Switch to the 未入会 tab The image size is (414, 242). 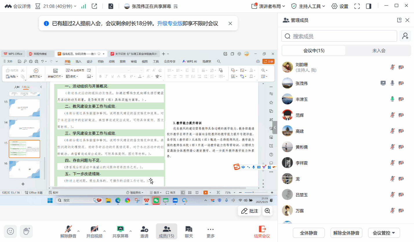click(x=379, y=51)
